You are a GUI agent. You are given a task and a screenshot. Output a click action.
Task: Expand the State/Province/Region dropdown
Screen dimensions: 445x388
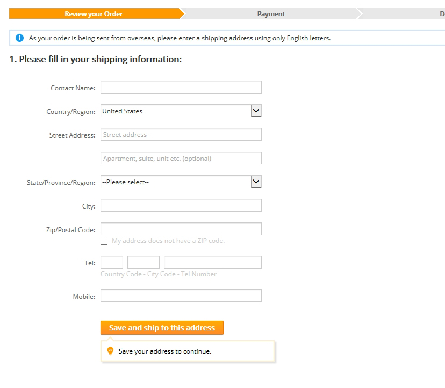click(181, 182)
